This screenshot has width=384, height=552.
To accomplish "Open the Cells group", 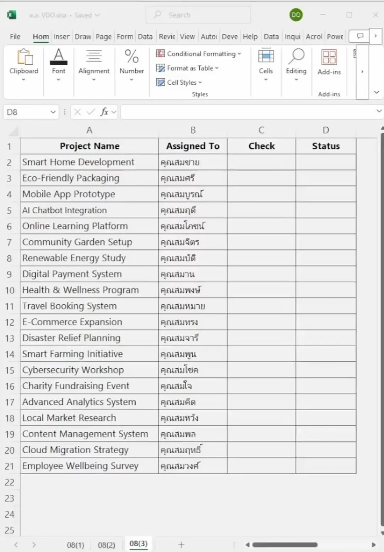I will tap(266, 65).
